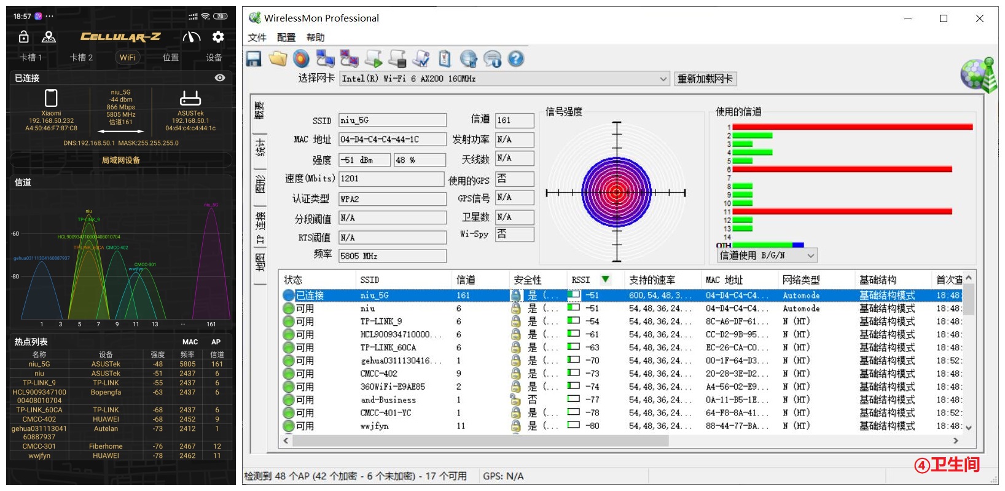Click the script with checkmark toolbar icon
The image size is (1005, 491).
[x=421, y=59]
